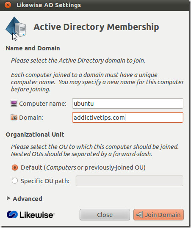The height and width of the screenshot is (228, 191).
Task: Close the Likewise AD Settings window
Action: pyautogui.click(x=8, y=5)
